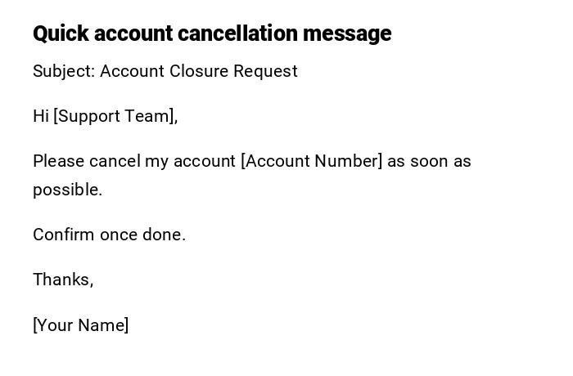Click the word "message" in the heading
This screenshot has width=573, height=376.
(347, 34)
